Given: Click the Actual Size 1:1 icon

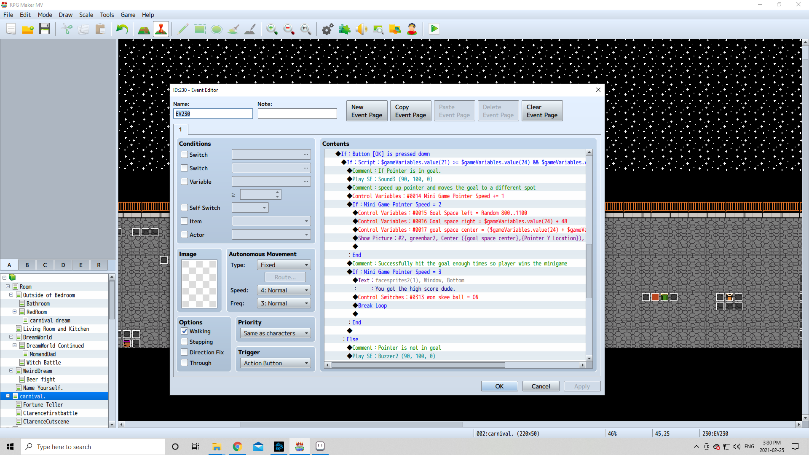Looking at the screenshot, I should click(x=306, y=29).
